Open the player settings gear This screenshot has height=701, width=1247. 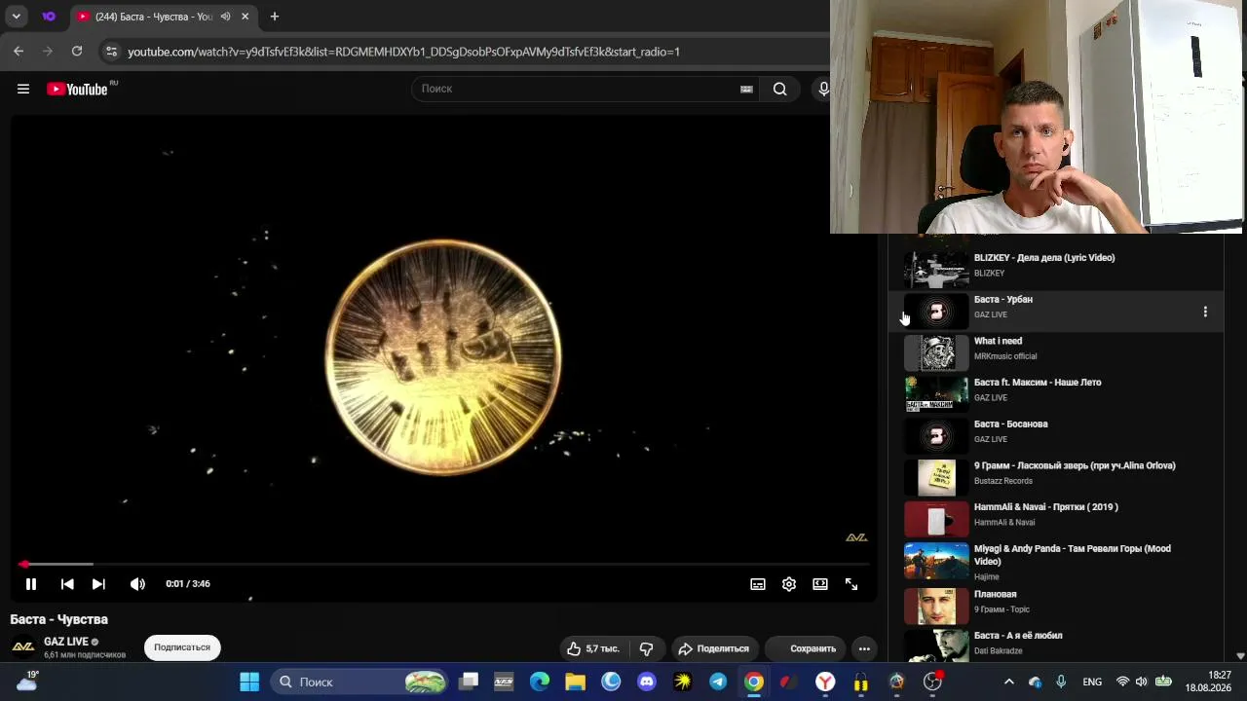(789, 584)
